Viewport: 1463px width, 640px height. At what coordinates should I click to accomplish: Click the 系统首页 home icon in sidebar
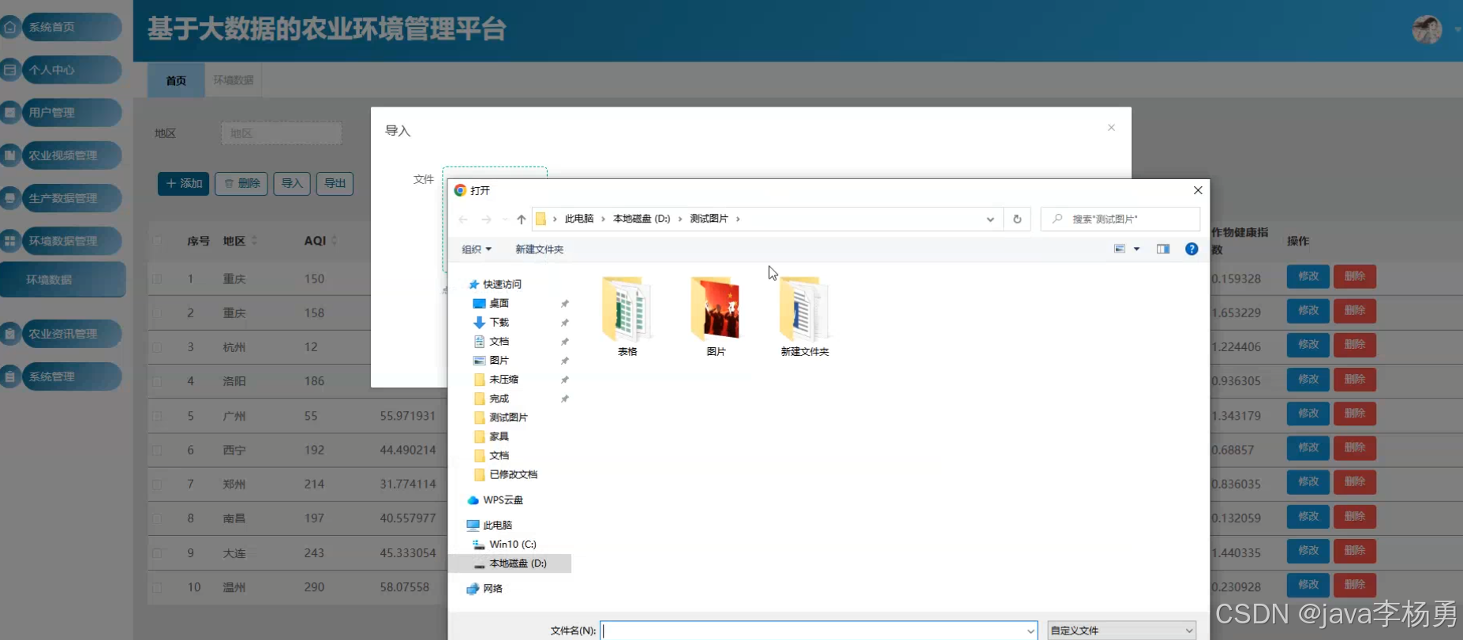pyautogui.click(x=10, y=27)
